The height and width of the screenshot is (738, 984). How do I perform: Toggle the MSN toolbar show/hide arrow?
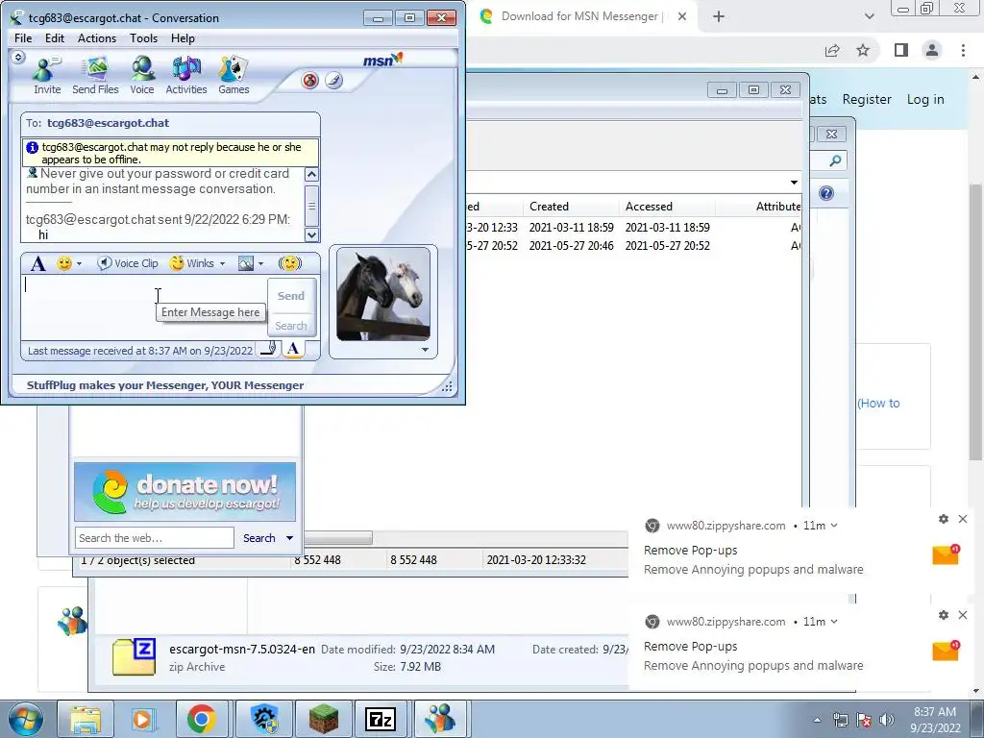18,57
